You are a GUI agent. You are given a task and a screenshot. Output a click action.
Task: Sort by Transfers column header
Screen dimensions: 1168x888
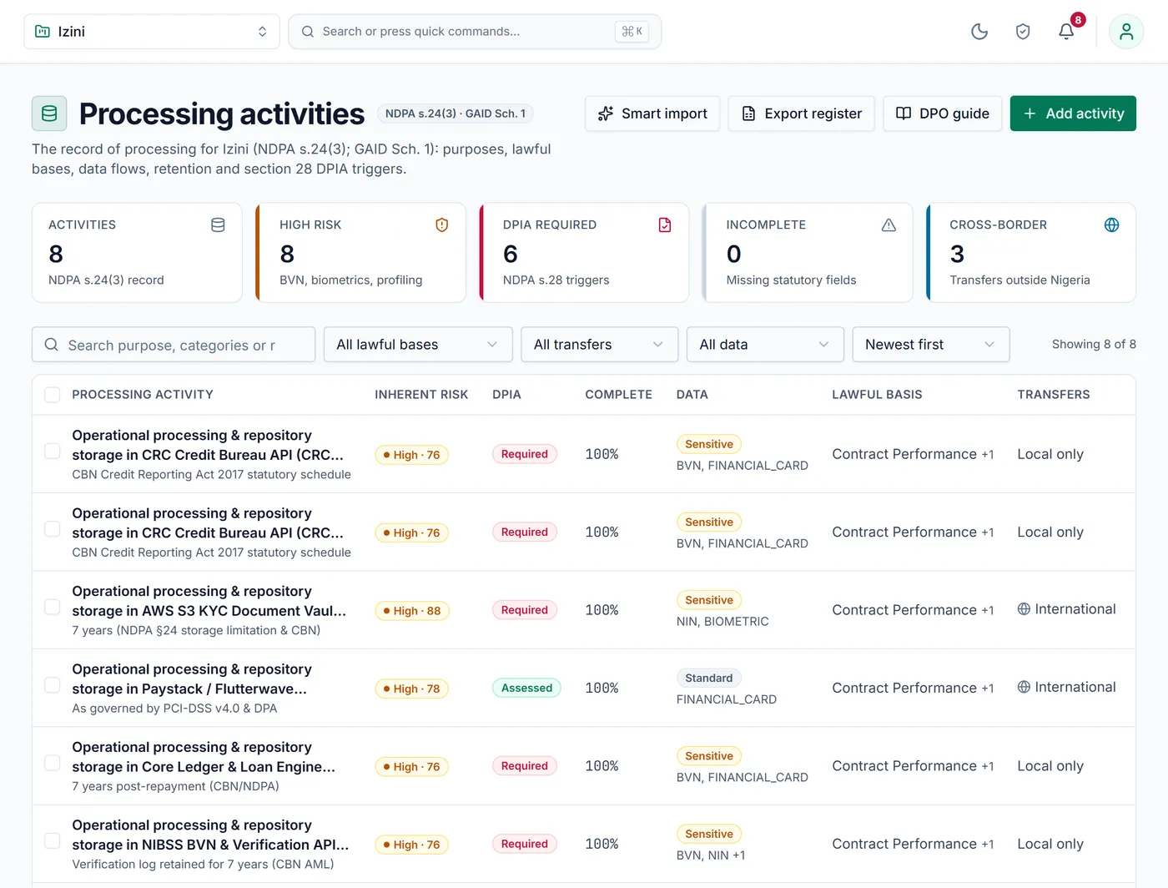1054,395
